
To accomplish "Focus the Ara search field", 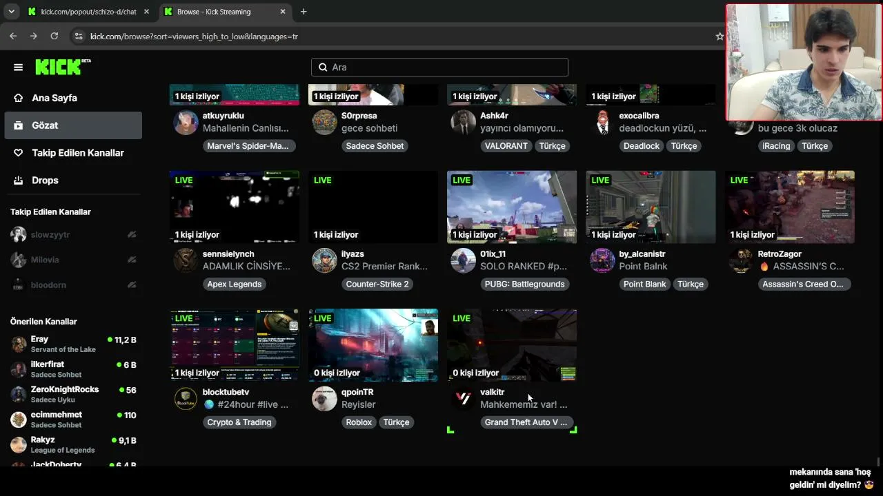I will (439, 67).
